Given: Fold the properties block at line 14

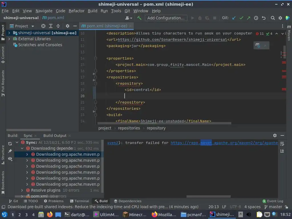Looking at the screenshot, I should pyautogui.click(x=96, y=58).
